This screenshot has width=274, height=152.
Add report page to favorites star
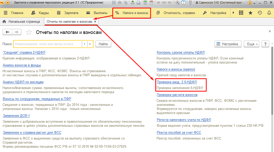[x=29, y=32]
